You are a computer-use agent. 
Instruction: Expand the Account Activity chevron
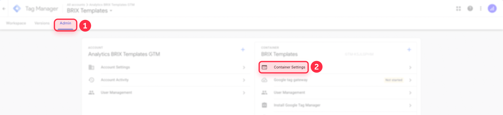(244, 80)
